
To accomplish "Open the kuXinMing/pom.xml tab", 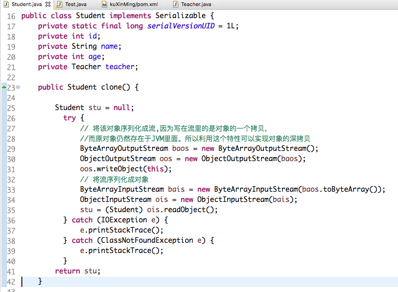I will (133, 4).
